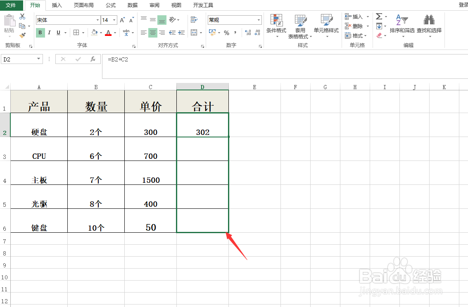Viewport: 468px width, 307px height.
Task: Click the AutoSum sigma icon
Action: 379,17
